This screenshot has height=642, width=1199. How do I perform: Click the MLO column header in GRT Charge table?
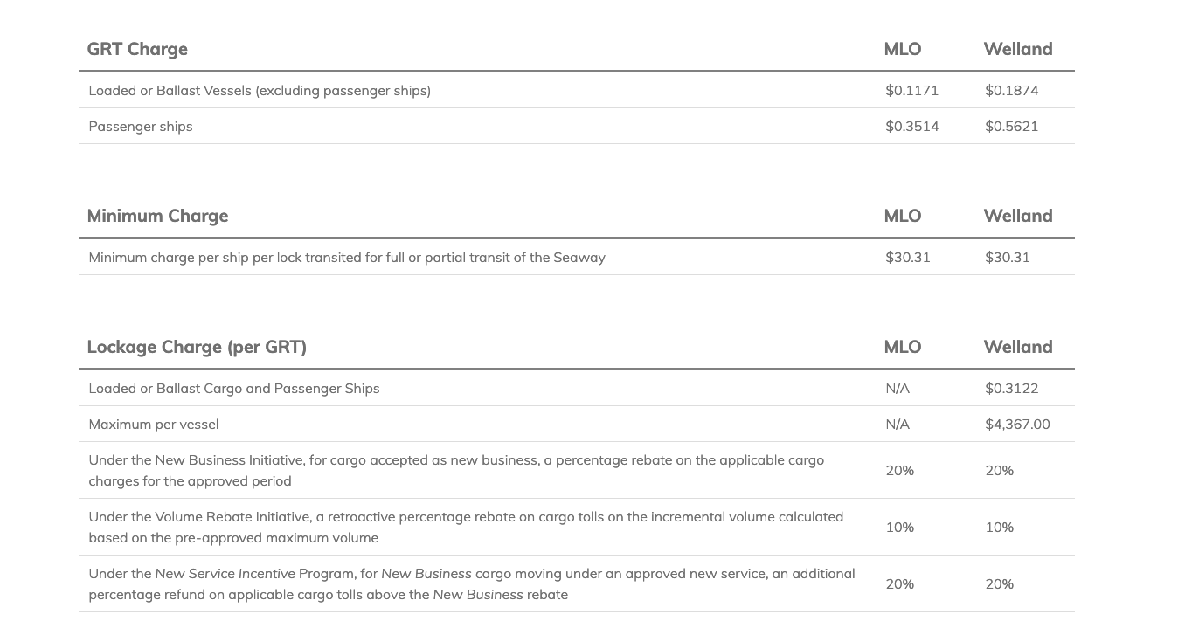(903, 49)
